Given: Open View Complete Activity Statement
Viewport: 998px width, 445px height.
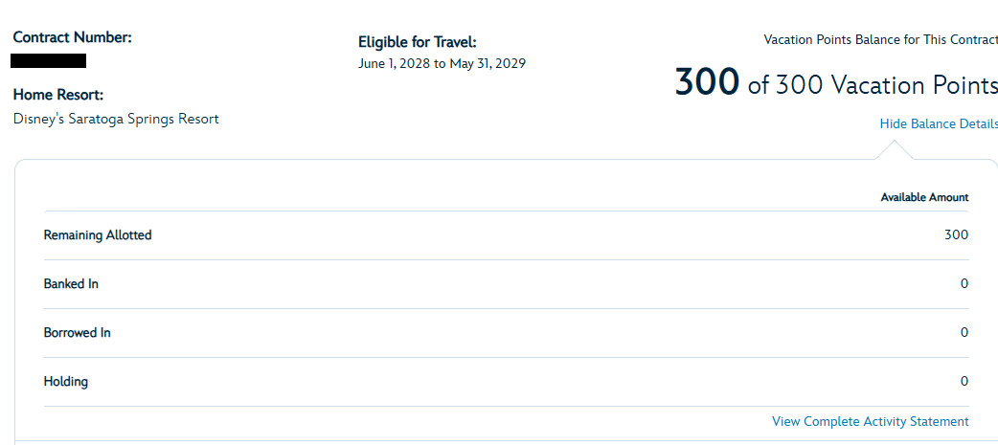Looking at the screenshot, I should [870, 421].
